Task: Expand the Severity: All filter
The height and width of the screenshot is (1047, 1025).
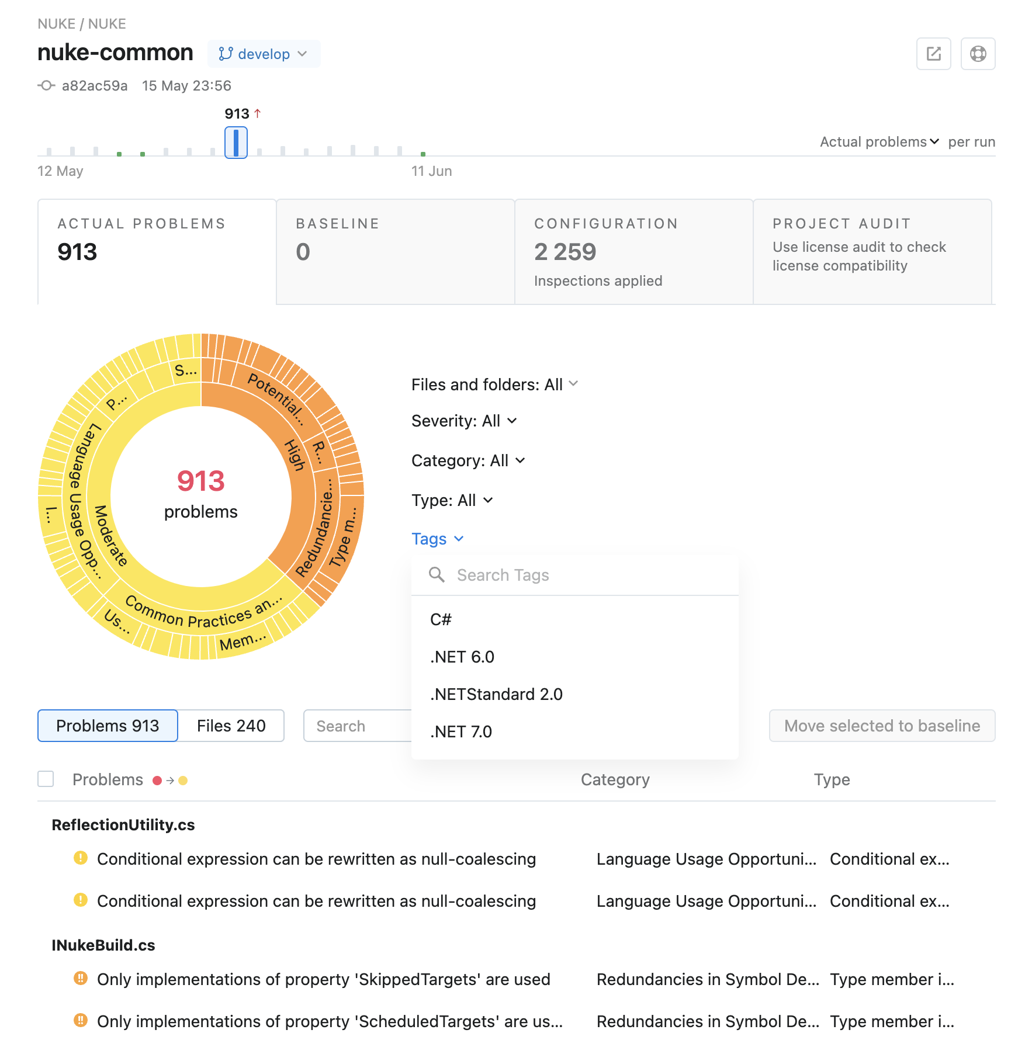Action: pyautogui.click(x=464, y=421)
